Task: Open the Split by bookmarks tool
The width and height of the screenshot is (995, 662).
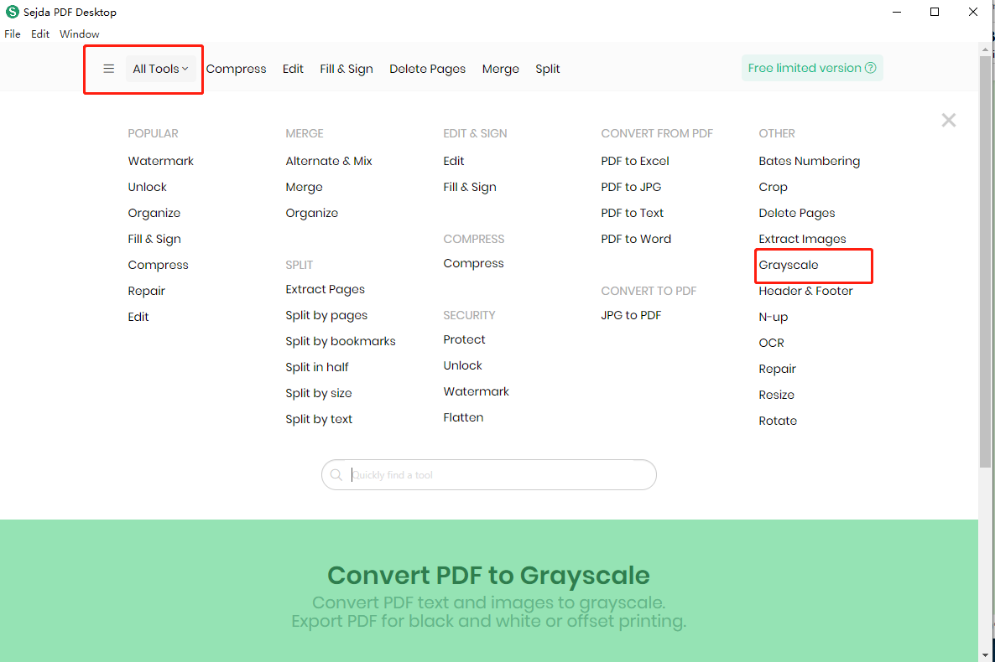Action: click(x=340, y=341)
